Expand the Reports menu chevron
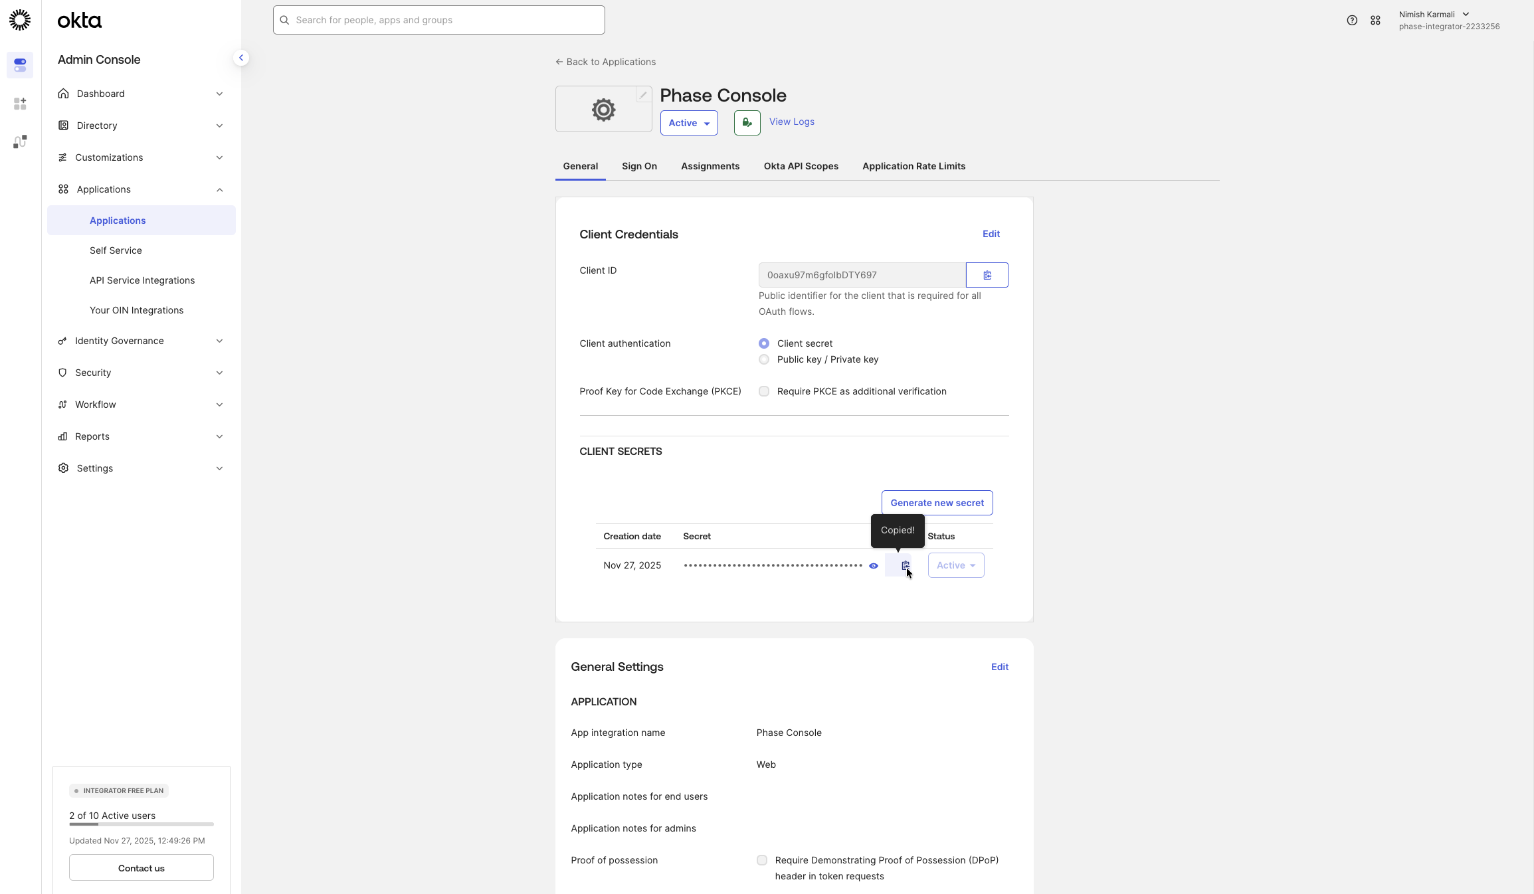This screenshot has width=1534, height=894. click(219, 436)
